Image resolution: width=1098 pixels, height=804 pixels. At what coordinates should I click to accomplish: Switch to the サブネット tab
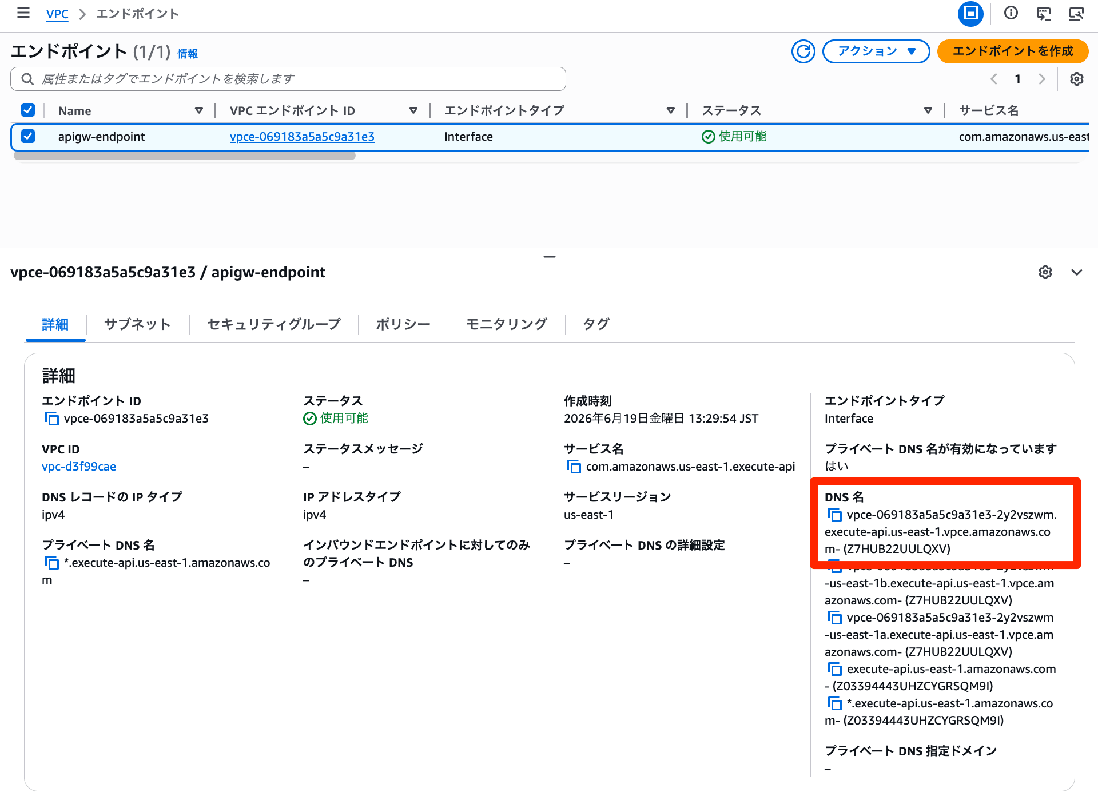pos(137,324)
